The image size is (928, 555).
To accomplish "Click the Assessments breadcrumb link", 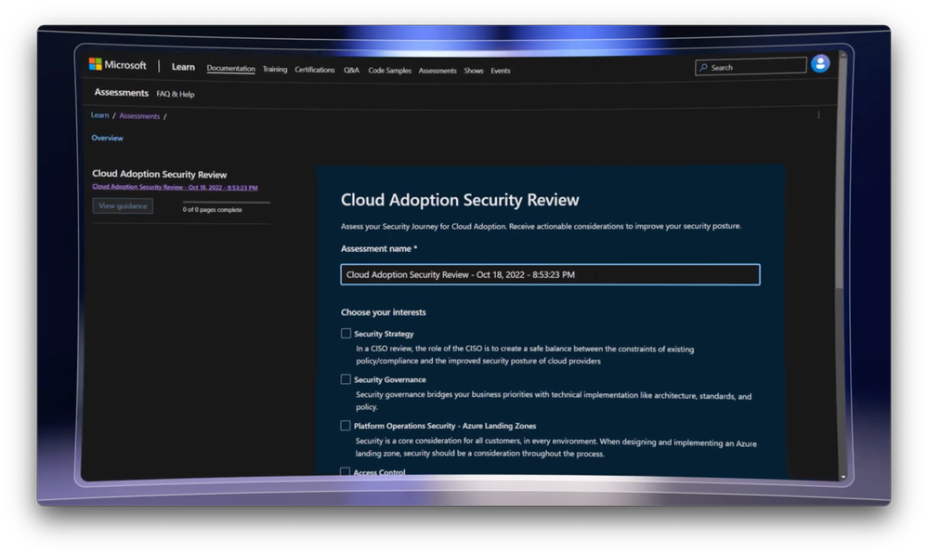I will [x=139, y=116].
